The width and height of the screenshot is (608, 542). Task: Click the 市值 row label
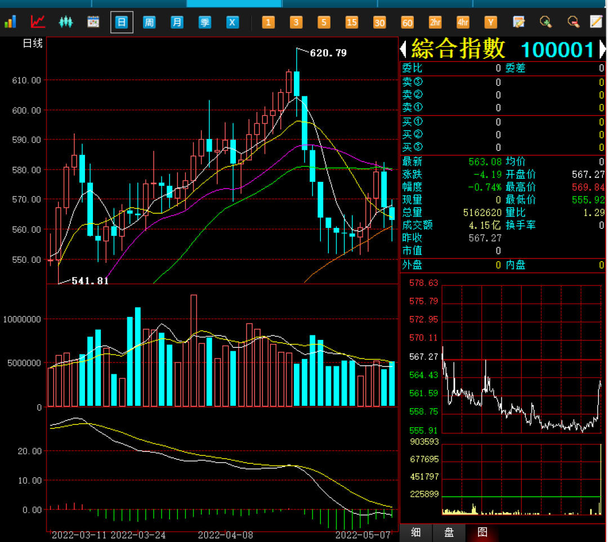tap(412, 250)
